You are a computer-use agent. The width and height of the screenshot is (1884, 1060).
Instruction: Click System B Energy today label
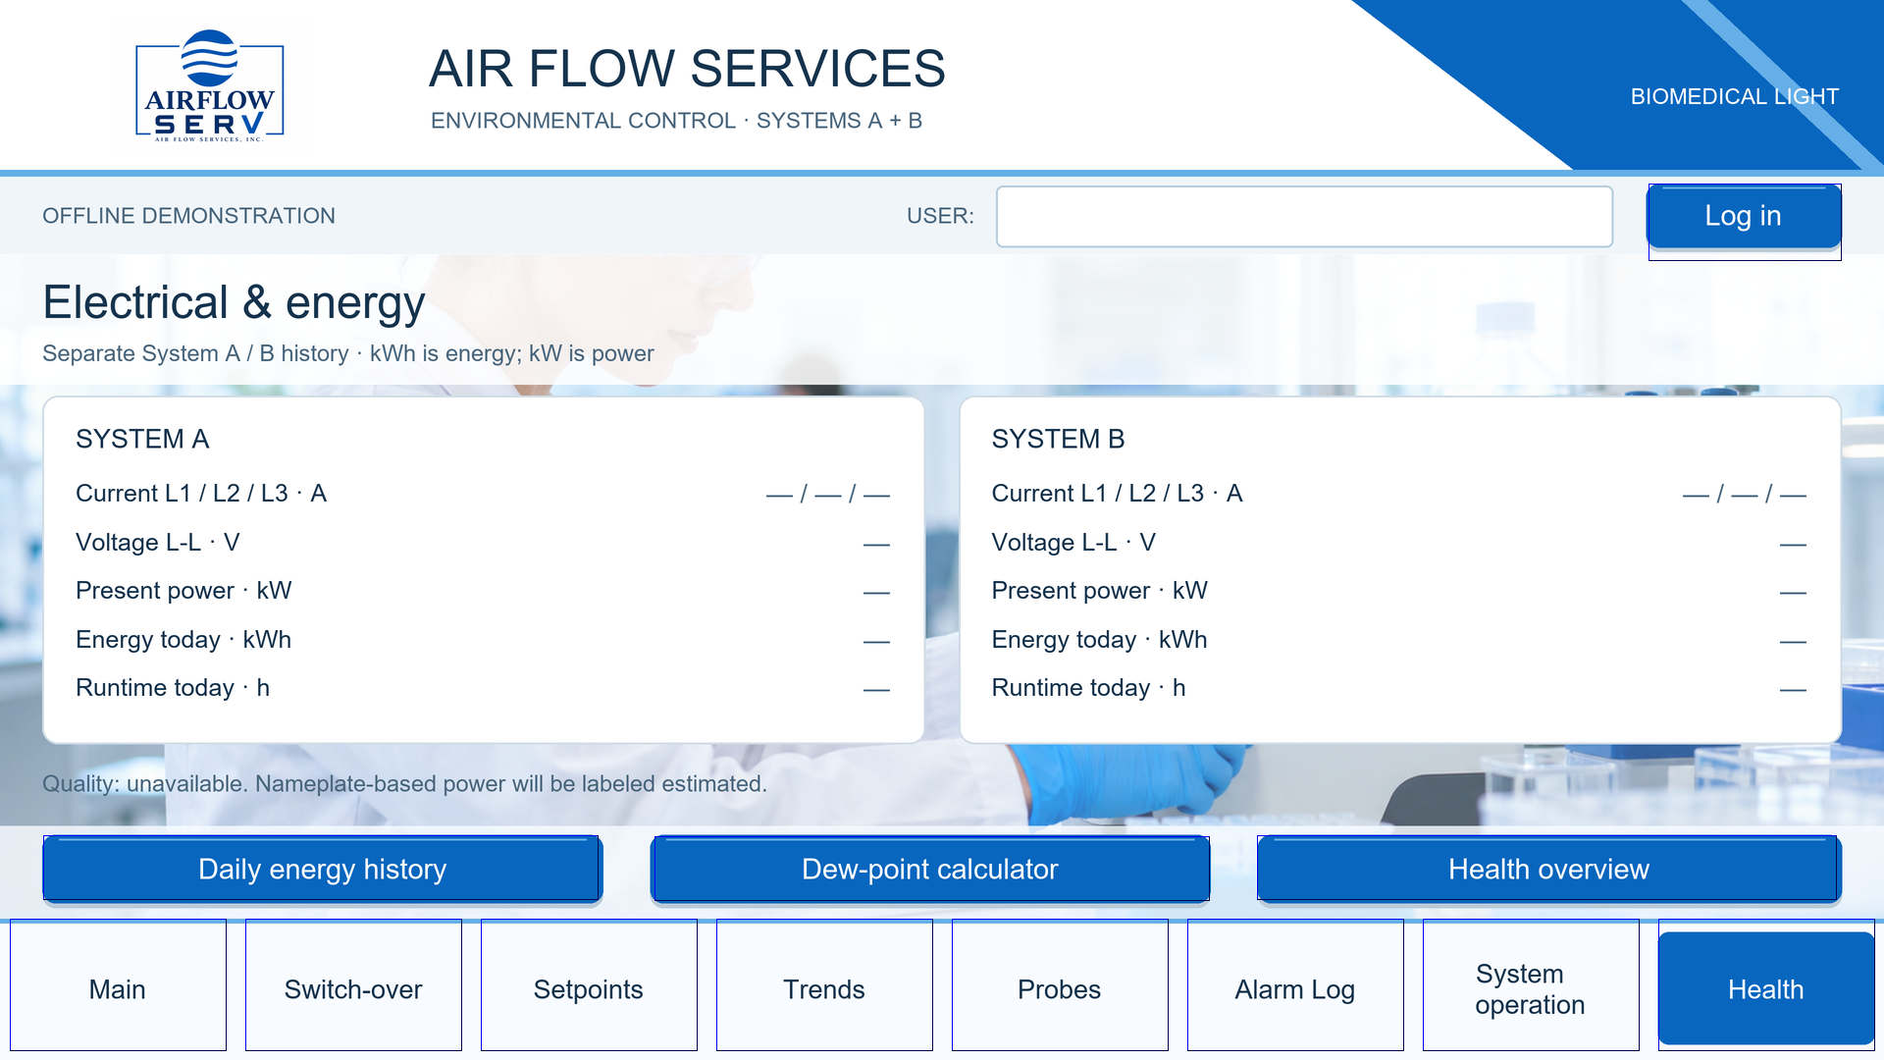click(x=1099, y=640)
